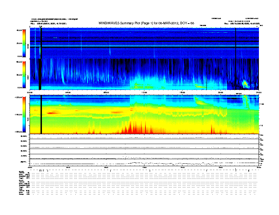The image size is (279, 215).
Task: Click the bottom line-plot panel above the lower time axis
Action: point(144,163)
